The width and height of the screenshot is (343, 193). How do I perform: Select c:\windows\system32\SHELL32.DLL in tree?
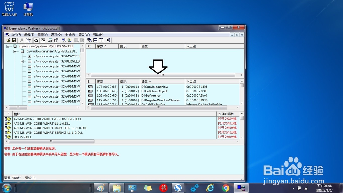click(52, 51)
